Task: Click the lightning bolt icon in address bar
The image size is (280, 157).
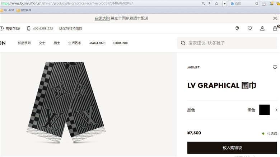Action: click(x=209, y=3)
